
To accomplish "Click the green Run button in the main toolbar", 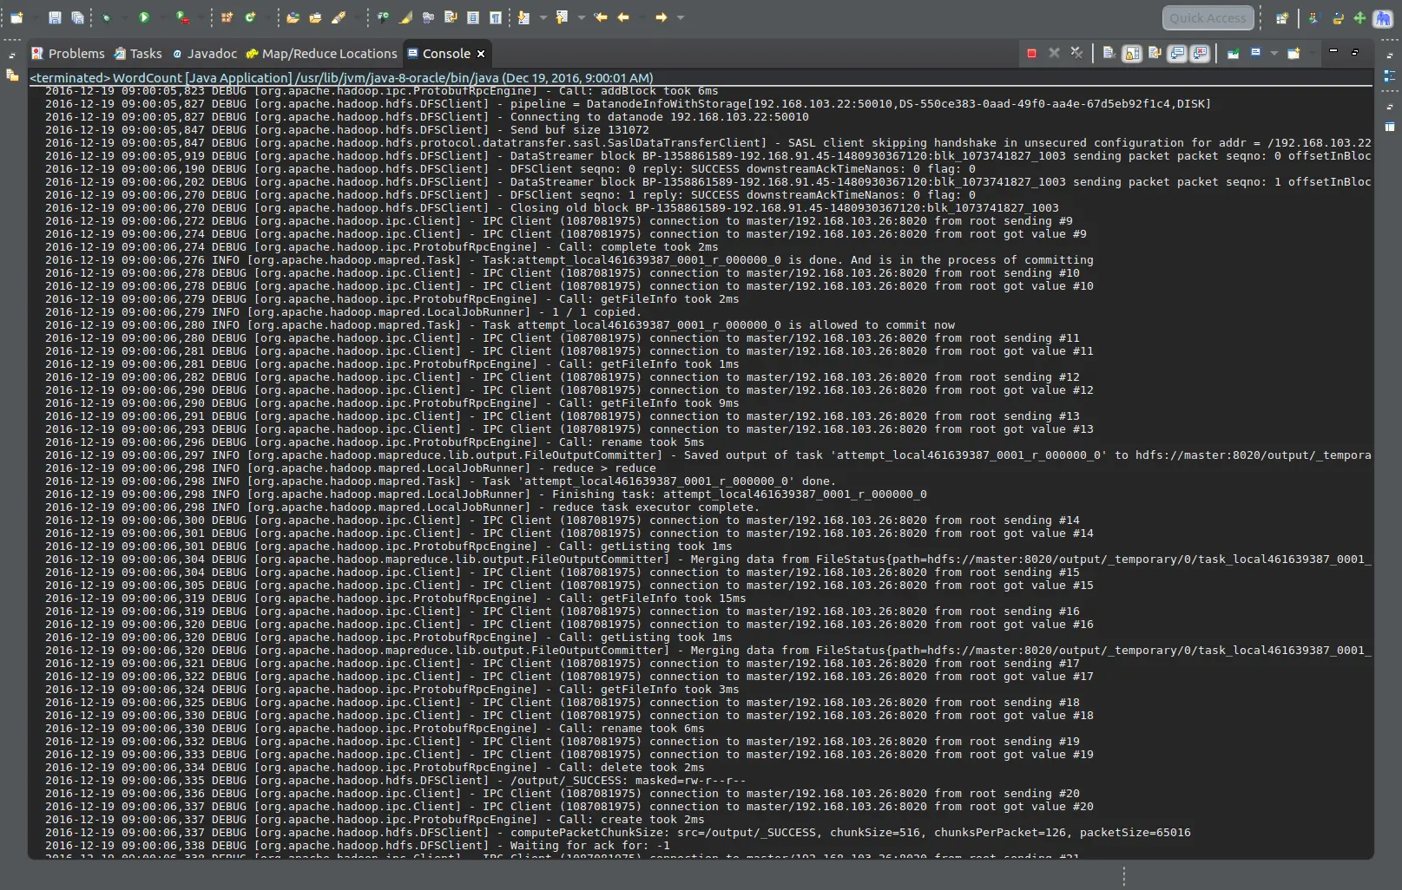I will (x=144, y=17).
